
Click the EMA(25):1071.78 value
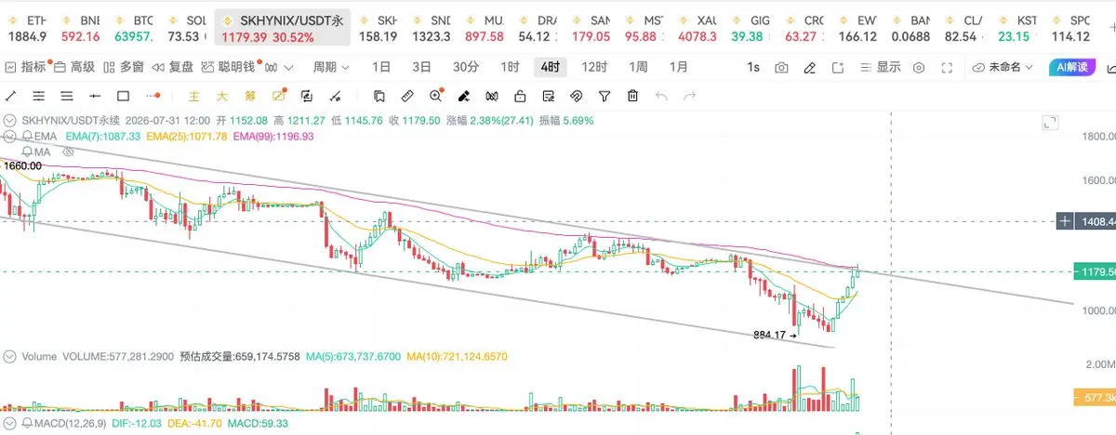coord(187,136)
